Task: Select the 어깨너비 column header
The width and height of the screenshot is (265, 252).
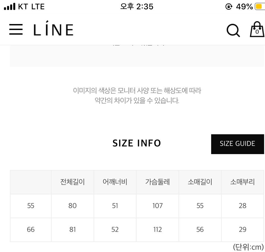Action: [x=115, y=182]
